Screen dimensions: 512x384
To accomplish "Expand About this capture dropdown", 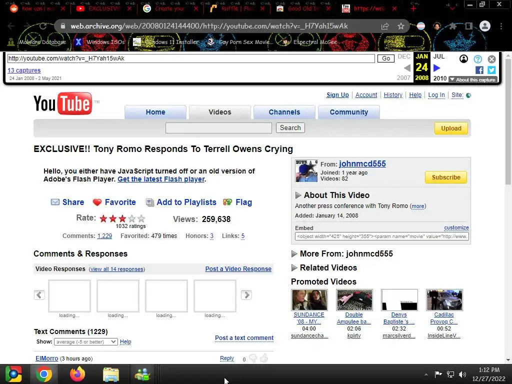I will click(473, 79).
